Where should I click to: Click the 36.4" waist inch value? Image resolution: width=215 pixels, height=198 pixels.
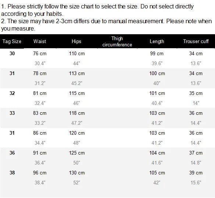coord(40,163)
